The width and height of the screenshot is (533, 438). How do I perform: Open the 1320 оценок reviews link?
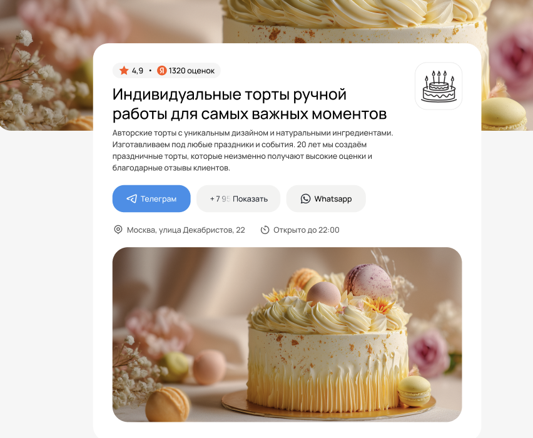[191, 71]
